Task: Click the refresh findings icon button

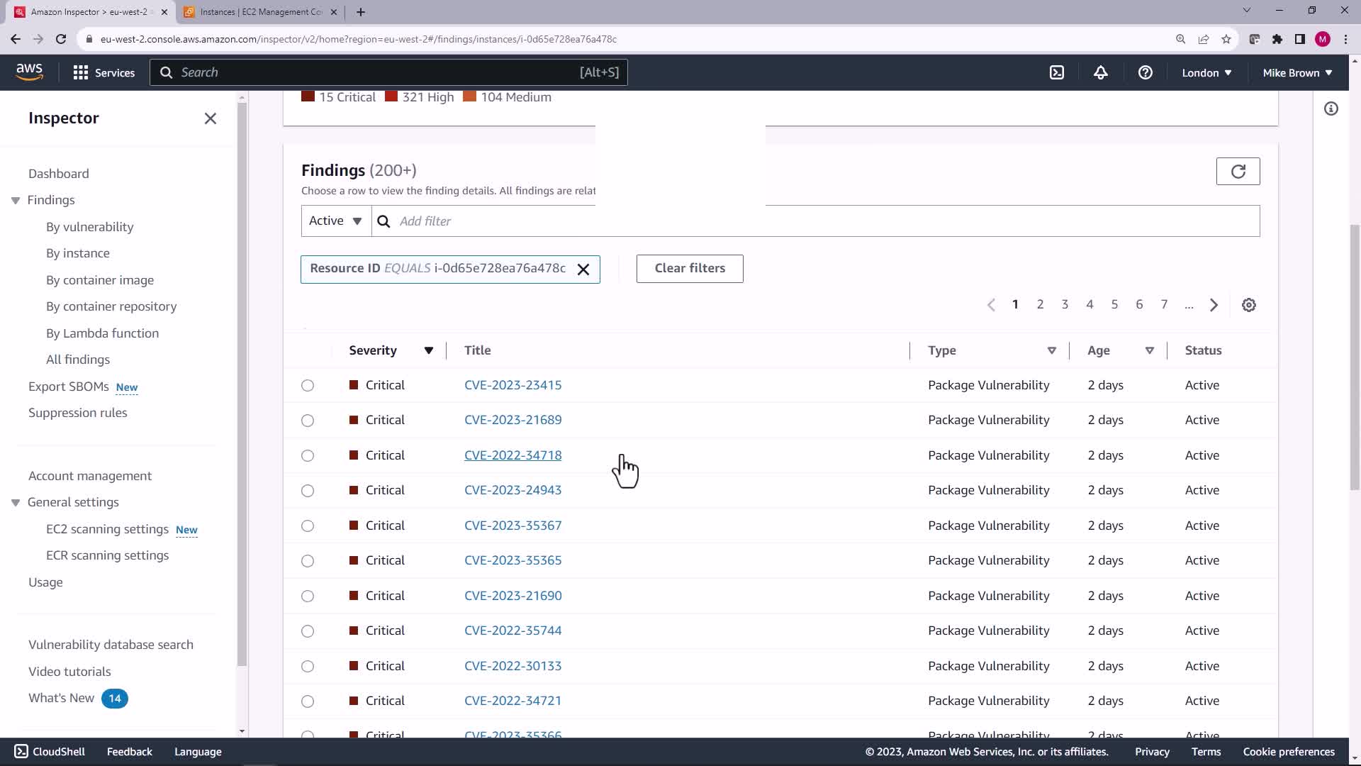Action: coord(1238,171)
